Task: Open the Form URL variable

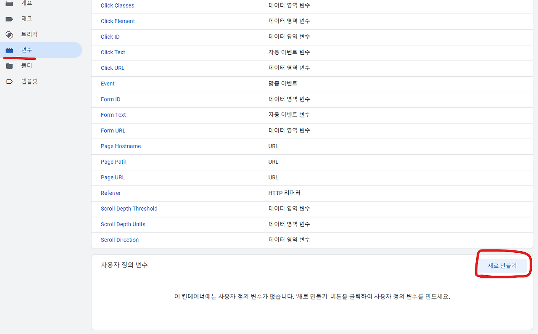Action: [113, 130]
